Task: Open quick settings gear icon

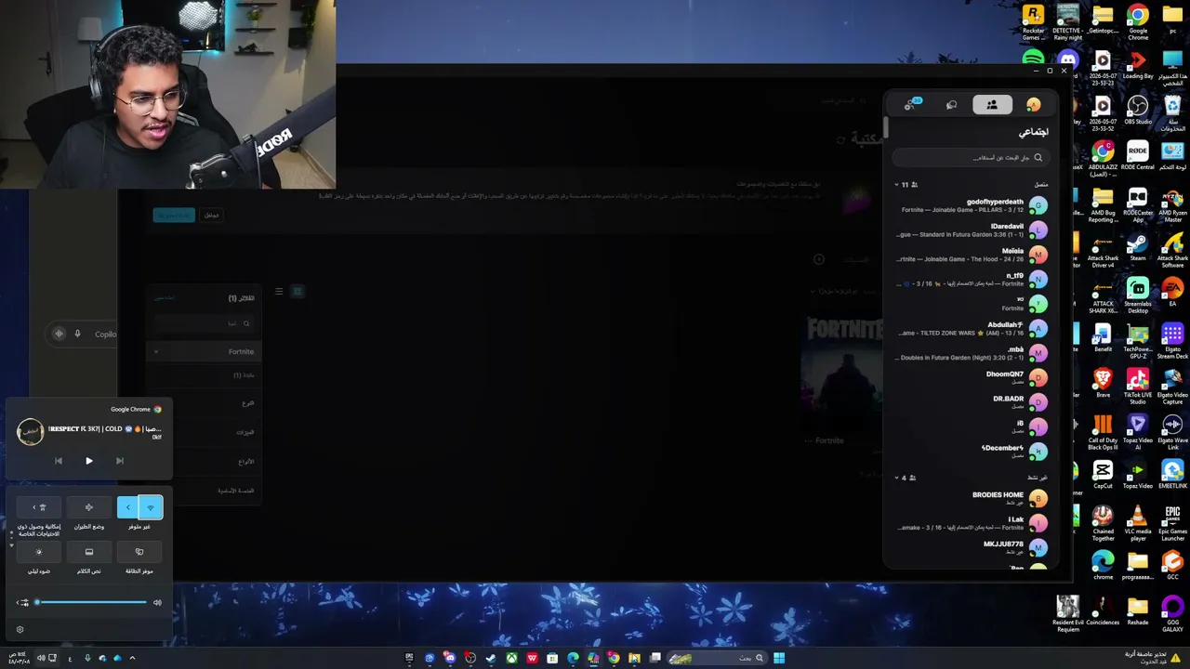Action: pyautogui.click(x=20, y=630)
